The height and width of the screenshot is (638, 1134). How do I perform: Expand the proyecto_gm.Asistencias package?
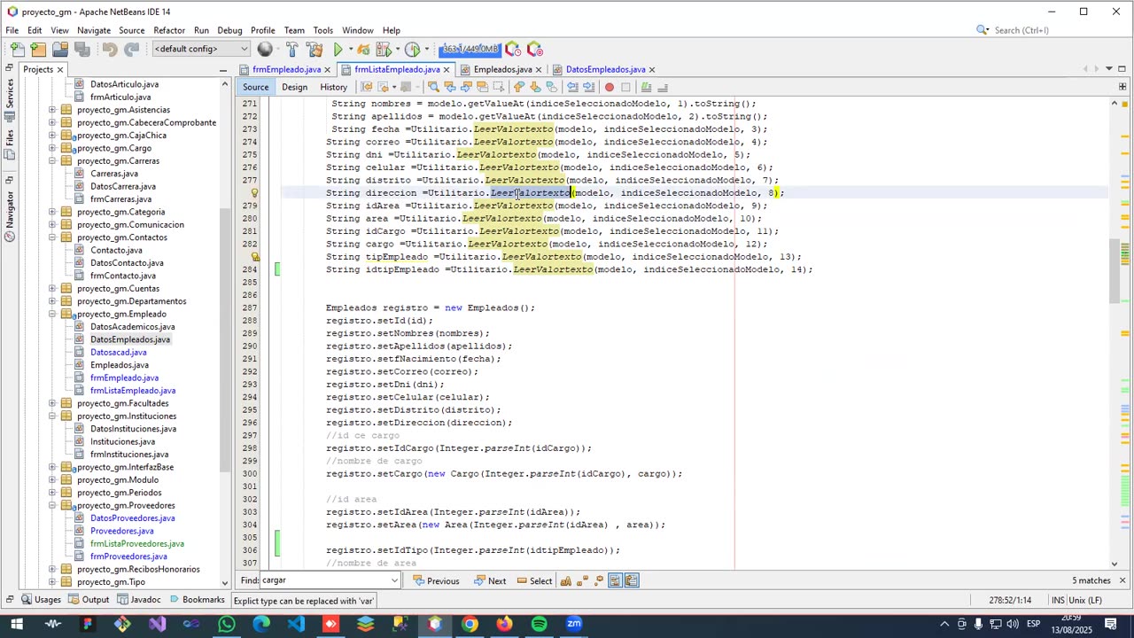(52, 110)
